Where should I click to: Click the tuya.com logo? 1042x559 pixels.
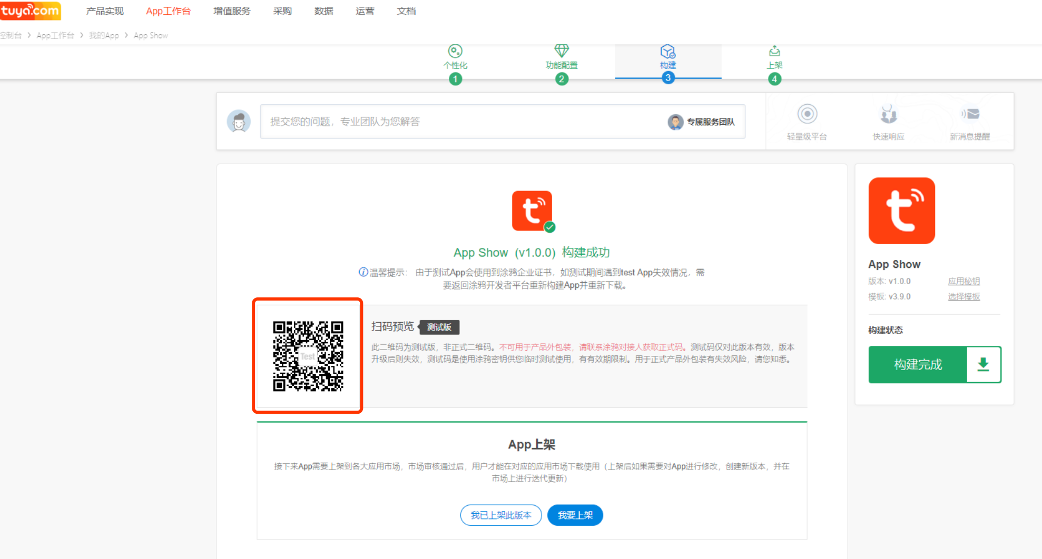point(30,11)
